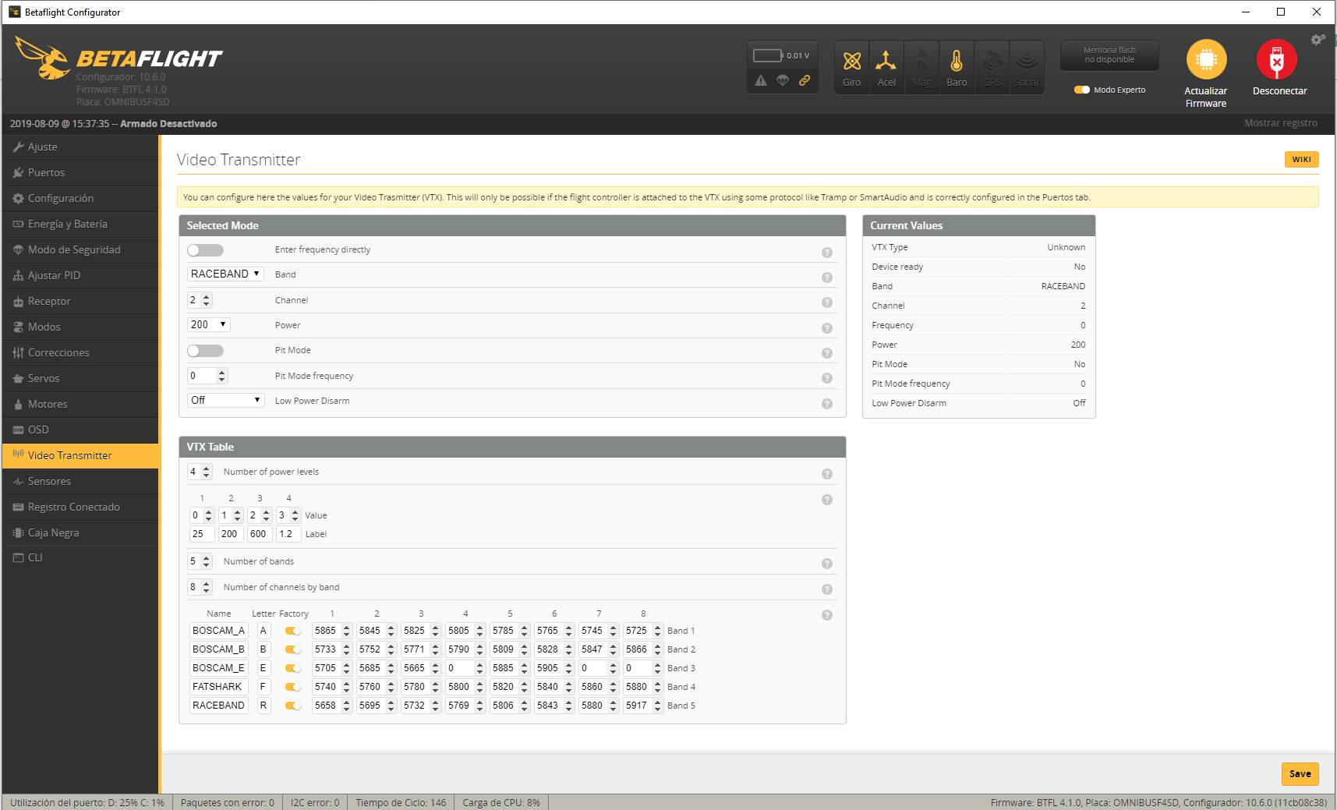Click the Baro barometer sensor icon

click(957, 67)
